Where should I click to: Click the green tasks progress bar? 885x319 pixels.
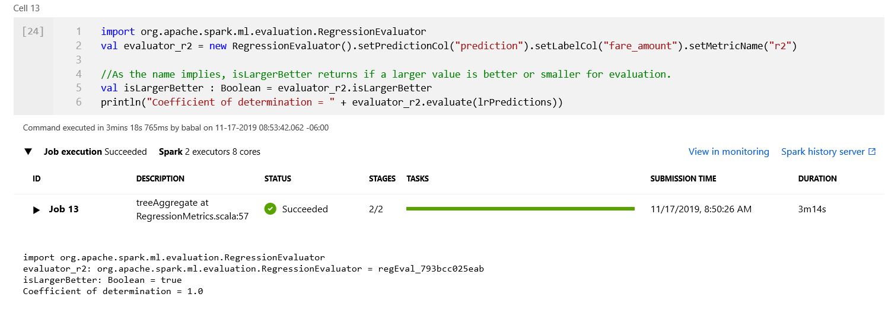[x=520, y=209]
